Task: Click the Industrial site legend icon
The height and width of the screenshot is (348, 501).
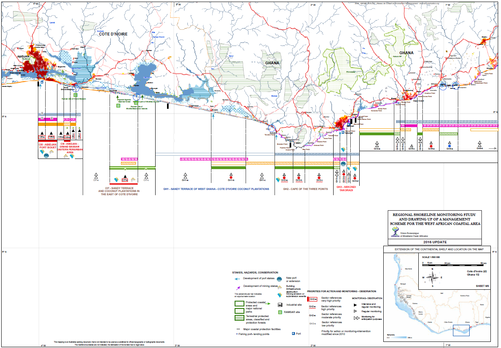Action: pyautogui.click(x=280, y=305)
